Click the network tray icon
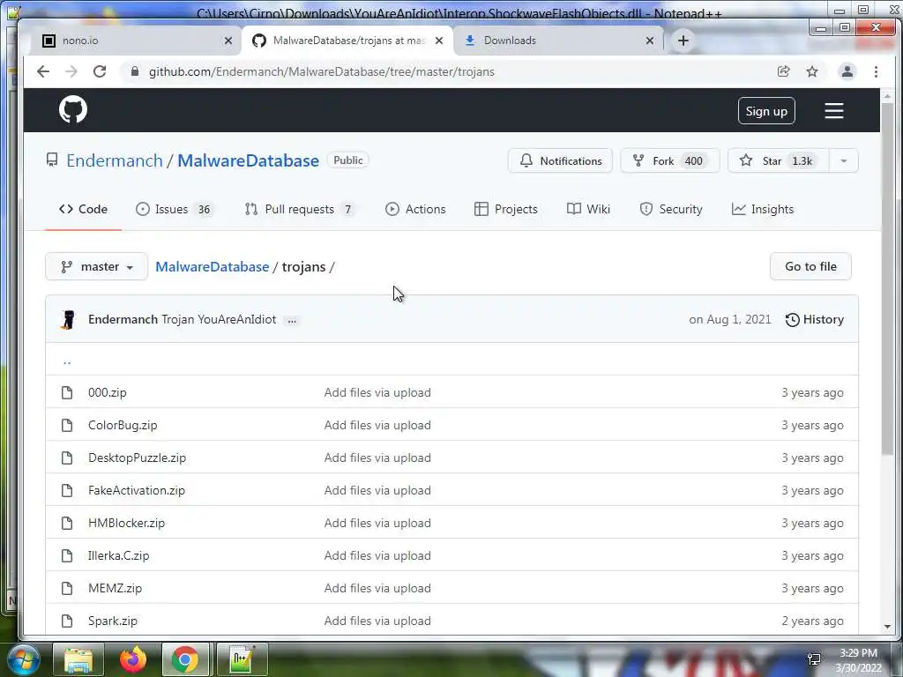This screenshot has height=677, width=903. click(x=814, y=659)
